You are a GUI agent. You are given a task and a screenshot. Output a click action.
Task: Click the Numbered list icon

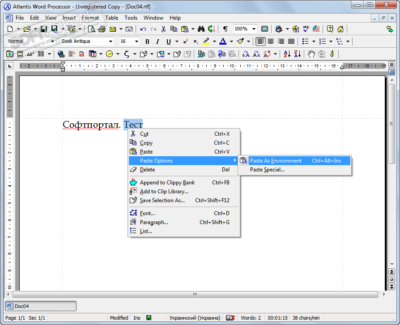pyautogui.click(x=323, y=42)
